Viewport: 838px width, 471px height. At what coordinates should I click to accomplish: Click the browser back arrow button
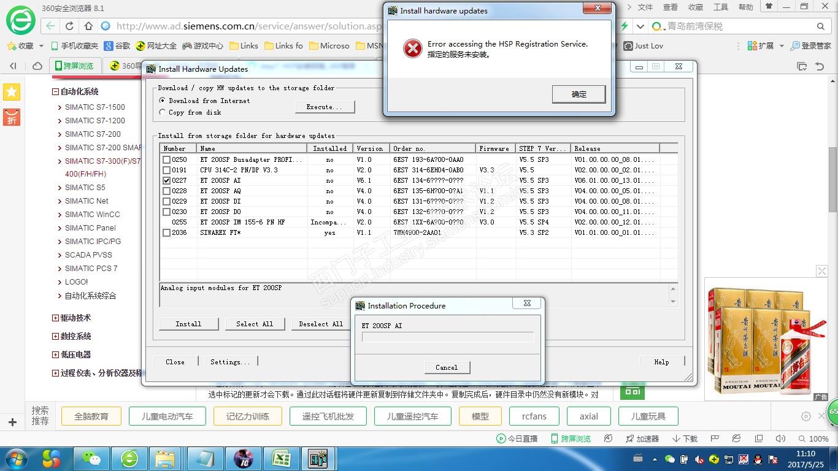click(50, 26)
